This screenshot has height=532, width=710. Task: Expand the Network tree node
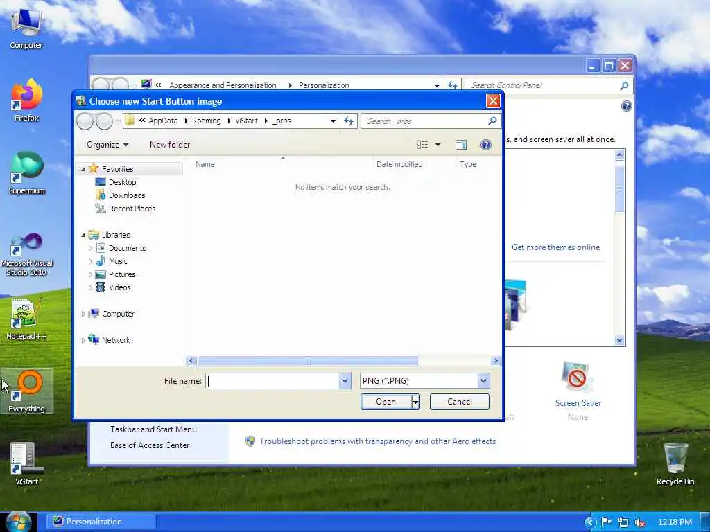83,340
